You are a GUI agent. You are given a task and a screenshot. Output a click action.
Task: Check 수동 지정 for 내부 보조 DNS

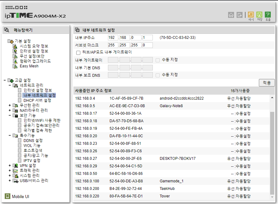[158, 75]
